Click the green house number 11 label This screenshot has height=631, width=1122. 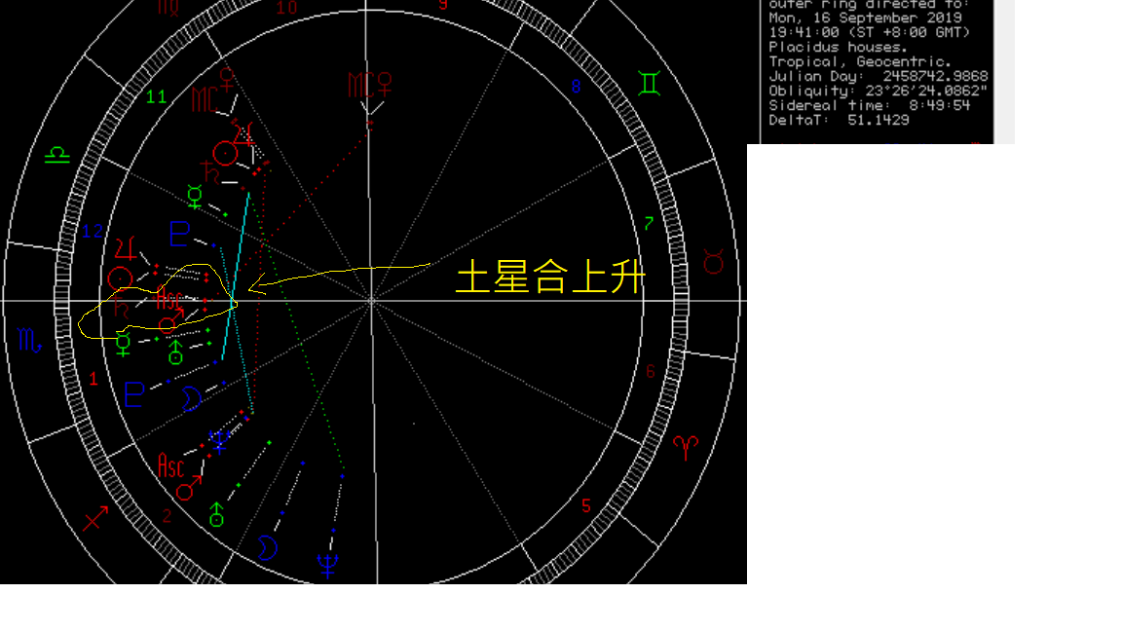point(156,96)
